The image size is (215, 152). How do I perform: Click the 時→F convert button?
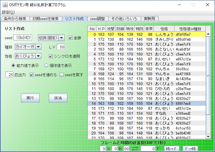(x=171, y=149)
